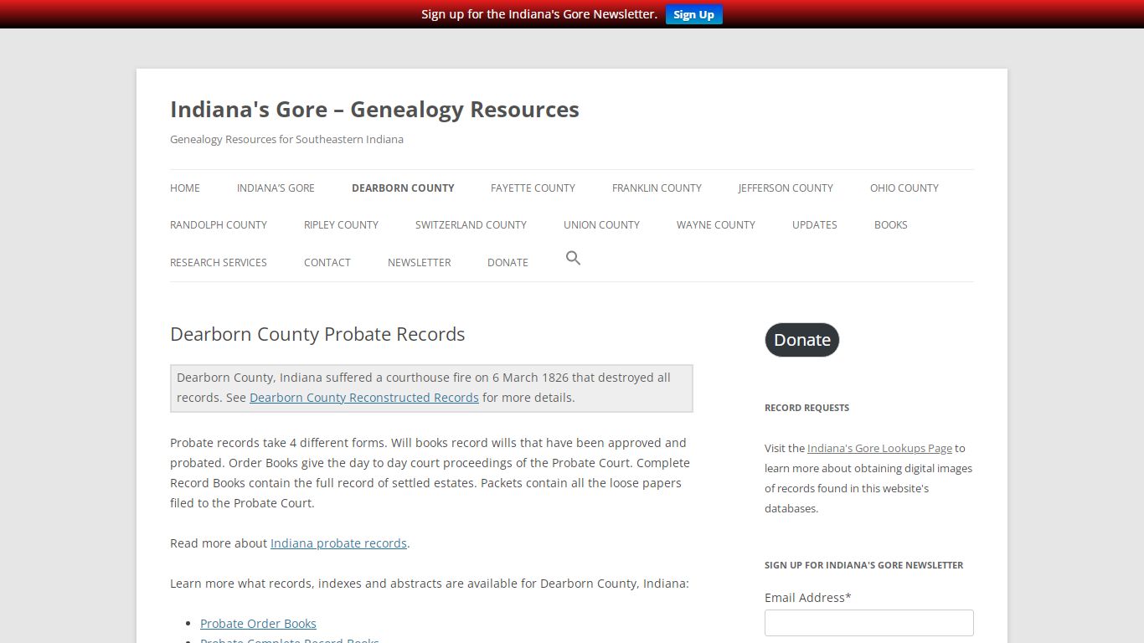Follow Dearborn County Reconstructed Records link
This screenshot has width=1144, height=643.
[364, 398]
